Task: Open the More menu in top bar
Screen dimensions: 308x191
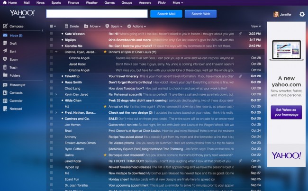Action: (x=178, y=2)
